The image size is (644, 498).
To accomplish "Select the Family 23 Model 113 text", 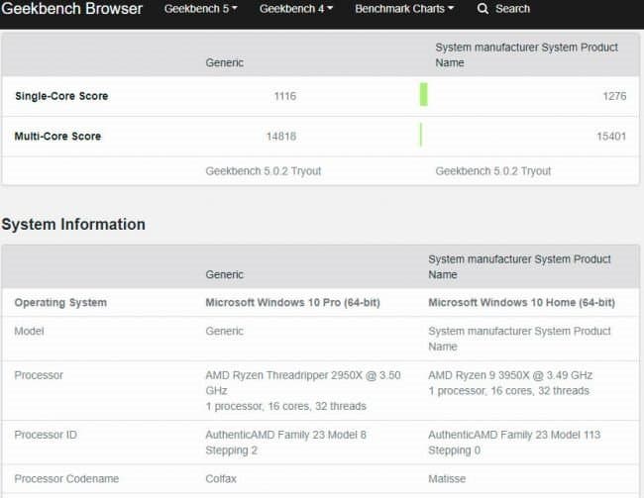I will pos(514,443).
